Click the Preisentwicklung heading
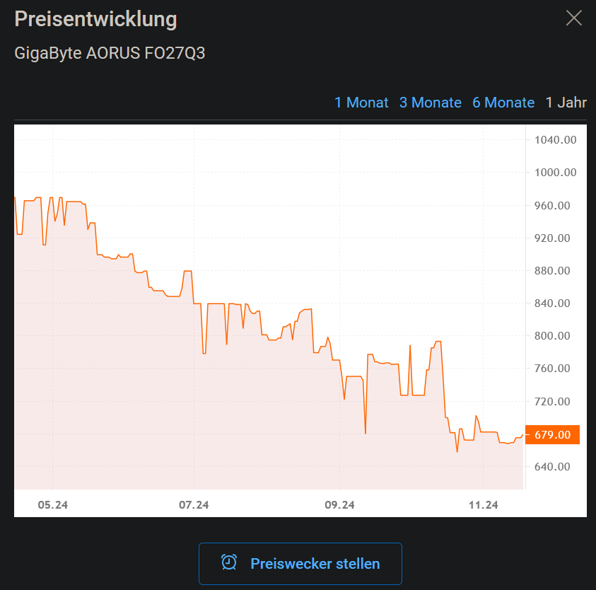The image size is (596, 590). click(x=95, y=19)
